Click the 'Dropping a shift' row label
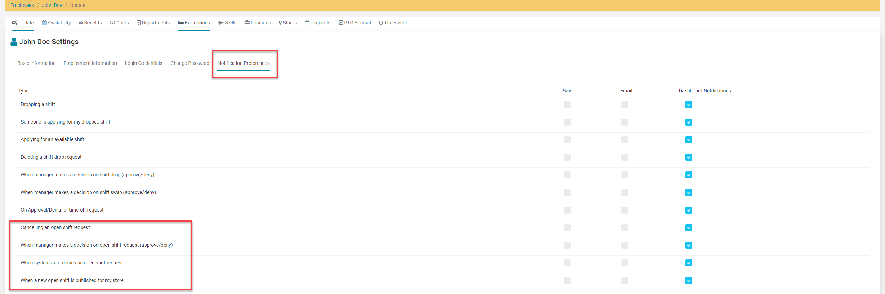The height and width of the screenshot is (294, 885). click(x=38, y=104)
